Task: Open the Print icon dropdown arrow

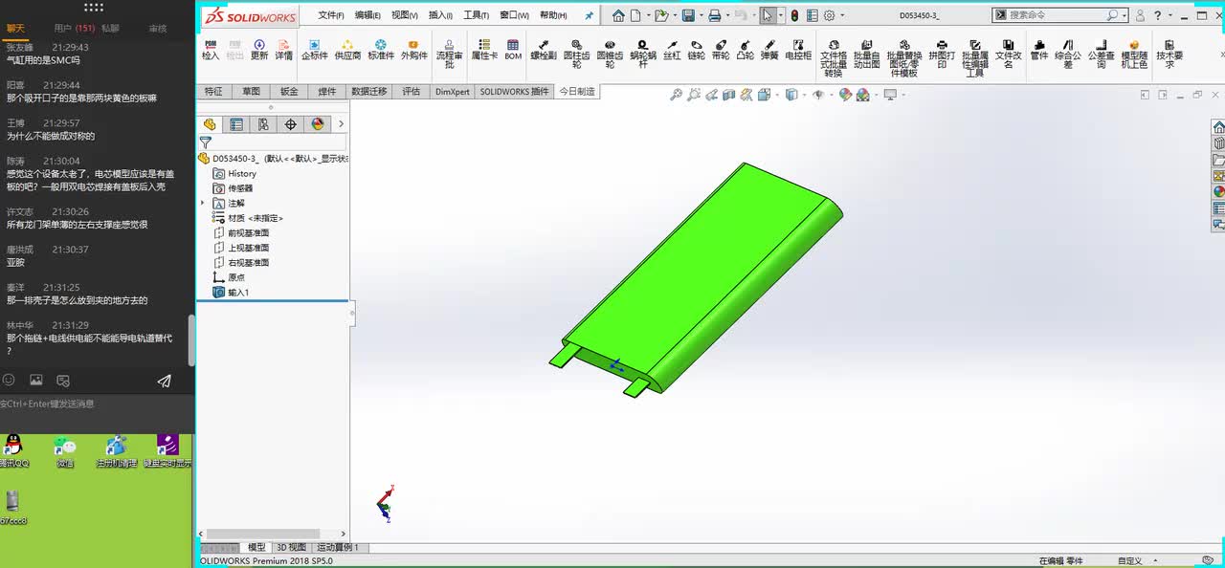Action: [x=726, y=15]
